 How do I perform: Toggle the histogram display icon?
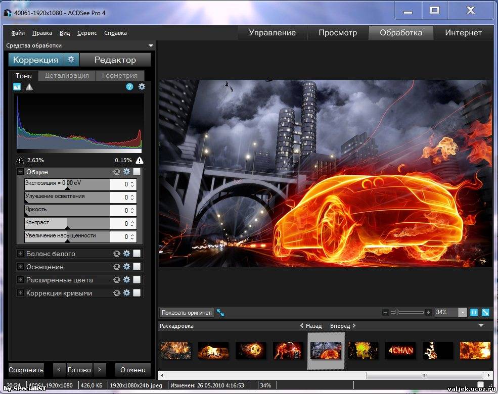[17, 87]
